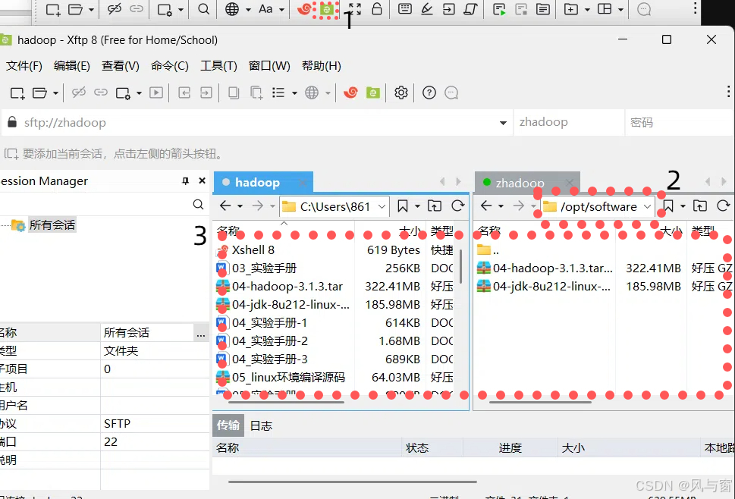
Task: Toggle fullscreen icon in Xshell window toolbar
Action: [355, 9]
